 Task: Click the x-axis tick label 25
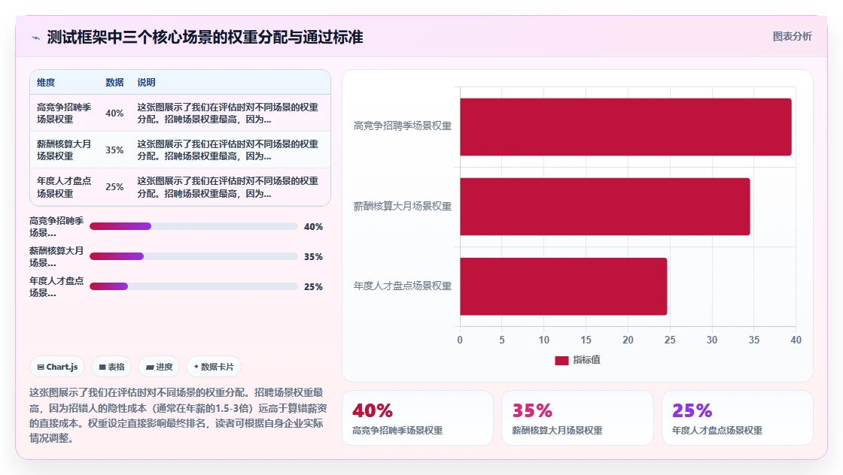click(670, 340)
